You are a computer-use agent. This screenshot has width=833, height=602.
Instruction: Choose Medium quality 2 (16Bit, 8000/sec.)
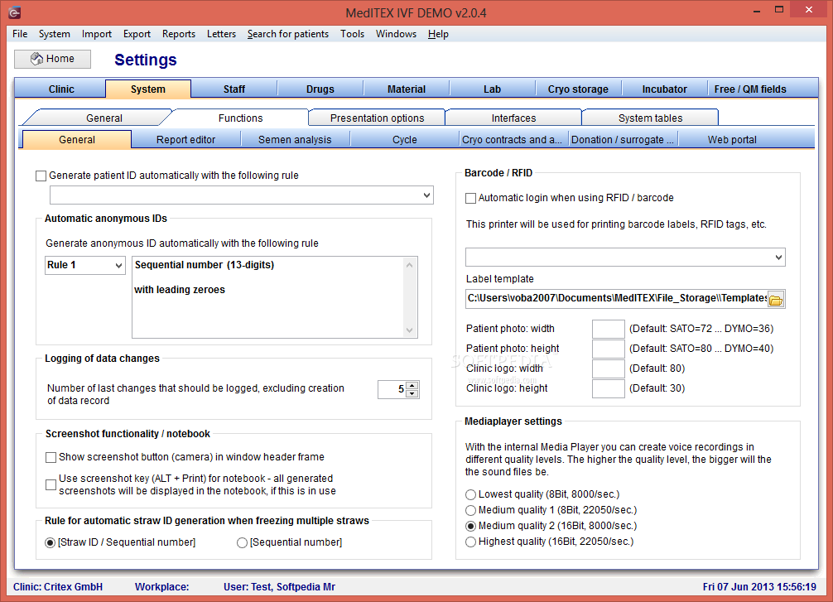470,526
